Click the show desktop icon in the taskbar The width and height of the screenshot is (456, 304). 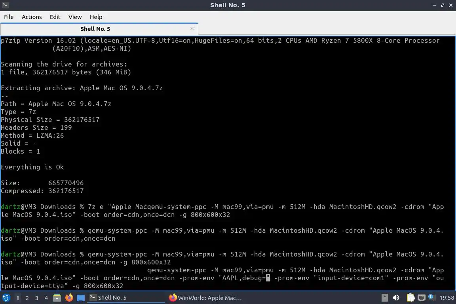click(81, 298)
